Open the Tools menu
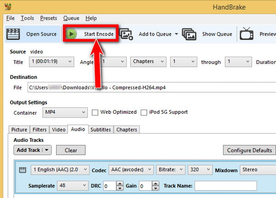The width and height of the screenshot is (276, 198). coord(27,18)
